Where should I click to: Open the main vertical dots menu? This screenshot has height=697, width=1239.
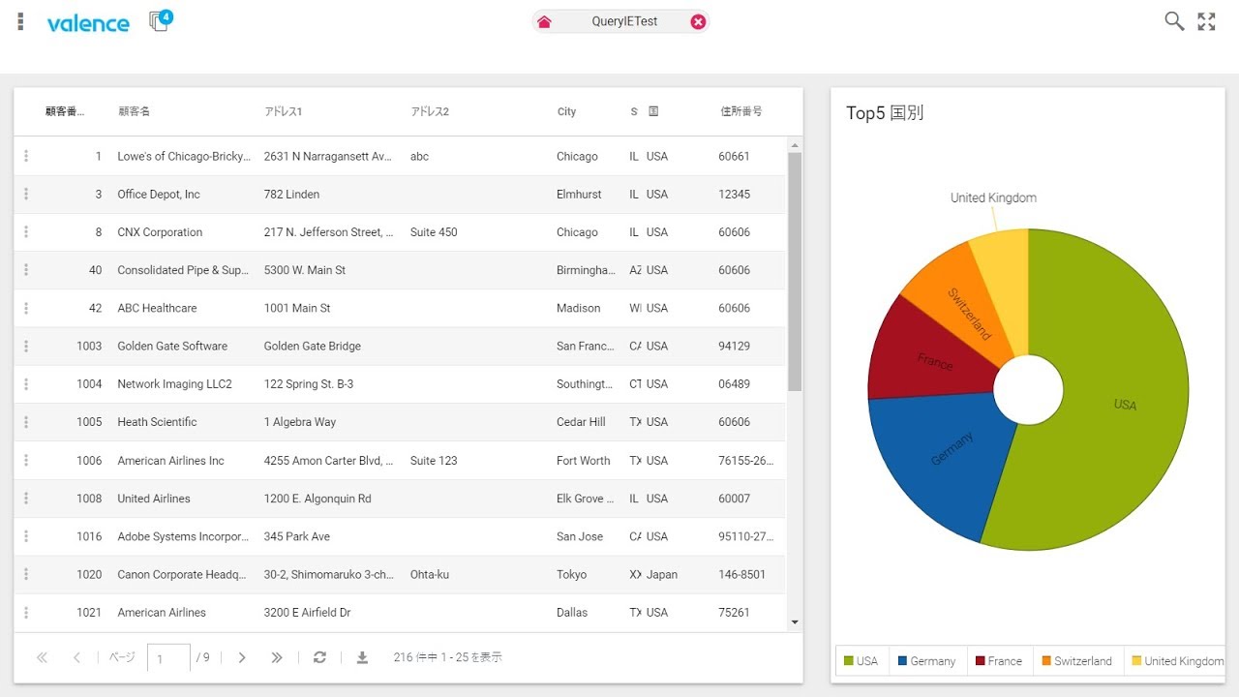coord(20,21)
